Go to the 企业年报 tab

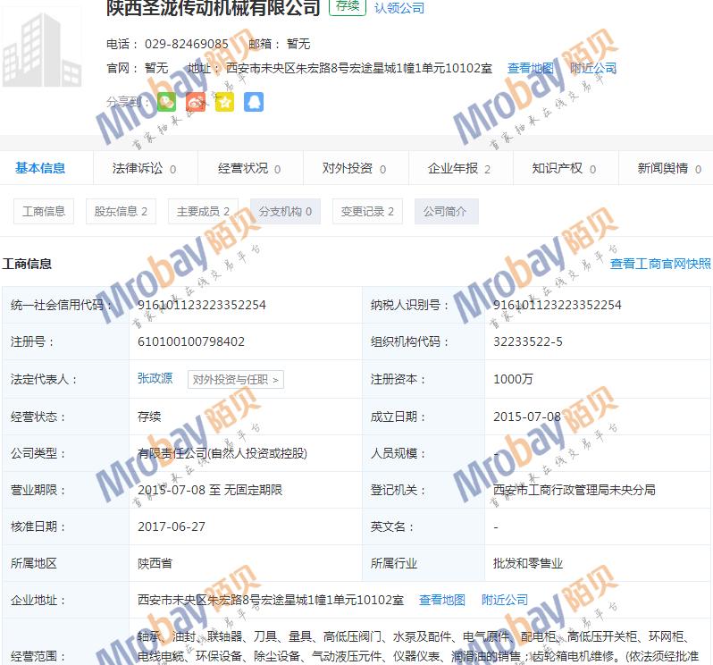pyautogui.click(x=458, y=168)
